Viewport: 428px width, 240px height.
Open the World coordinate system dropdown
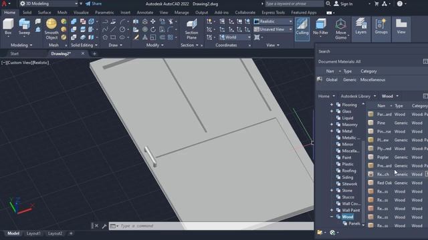pos(235,37)
